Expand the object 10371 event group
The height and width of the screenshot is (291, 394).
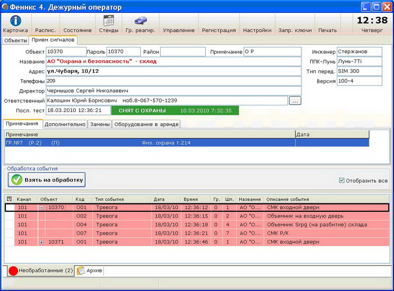pyautogui.click(x=41, y=242)
